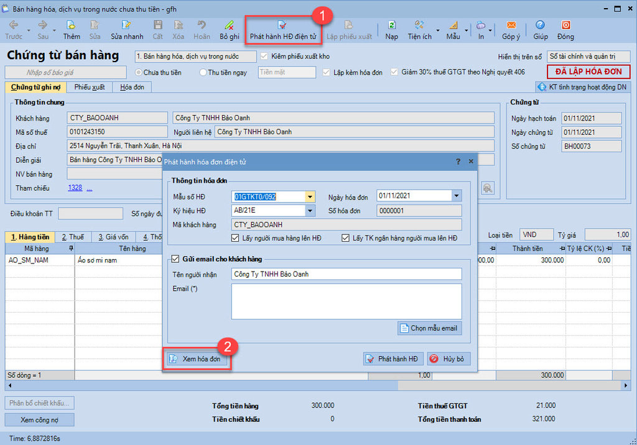637x445 pixels.
Task: Click Hủy bỏ cancel button
Action: pos(449,359)
